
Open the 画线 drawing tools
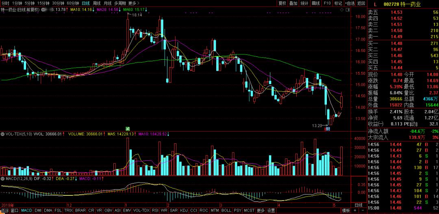click(316, 3)
